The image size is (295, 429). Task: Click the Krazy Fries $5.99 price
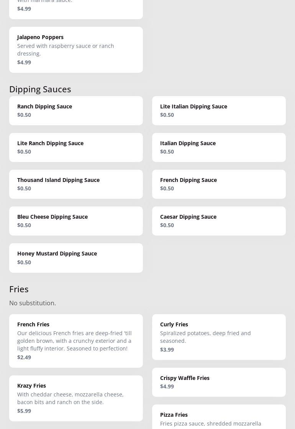tap(24, 411)
